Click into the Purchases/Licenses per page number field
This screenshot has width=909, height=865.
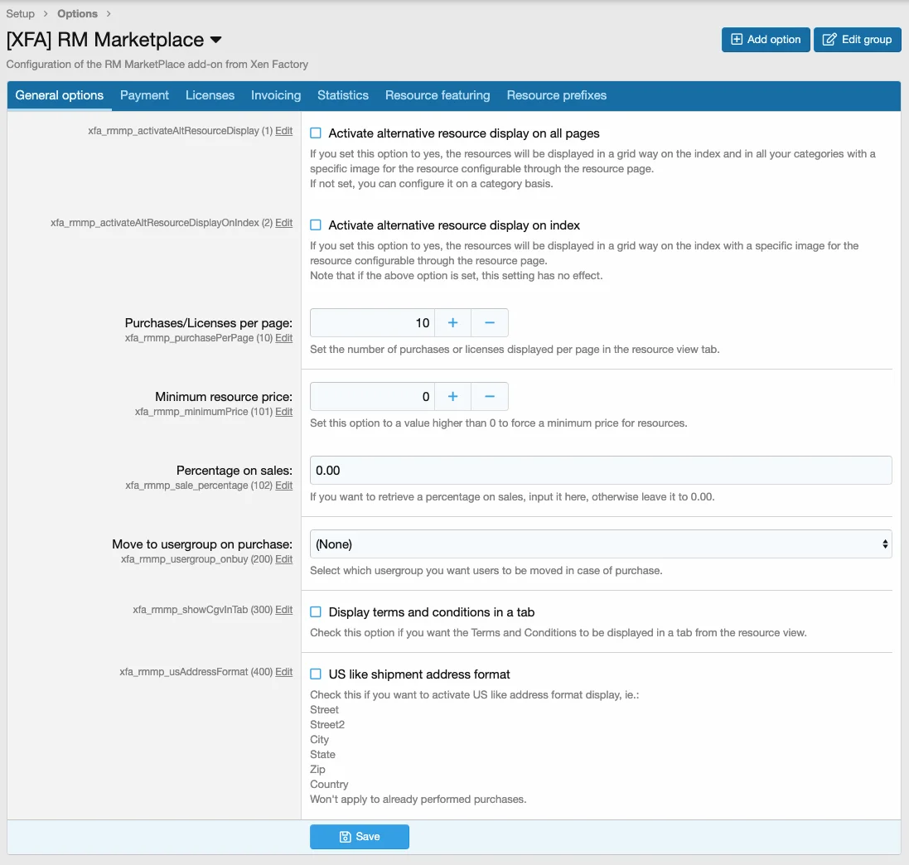pos(372,323)
